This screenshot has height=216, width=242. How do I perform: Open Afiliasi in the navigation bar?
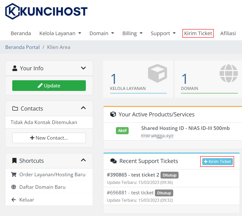tap(228, 33)
